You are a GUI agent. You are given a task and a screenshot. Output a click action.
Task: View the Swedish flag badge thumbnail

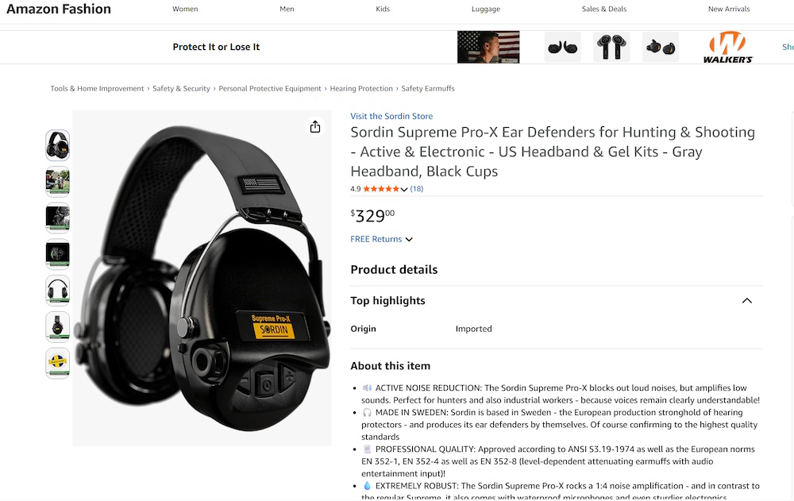coord(58,363)
